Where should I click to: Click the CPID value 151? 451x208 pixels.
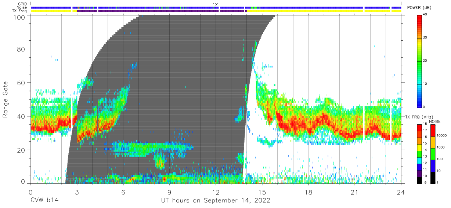pyautogui.click(x=216, y=4)
